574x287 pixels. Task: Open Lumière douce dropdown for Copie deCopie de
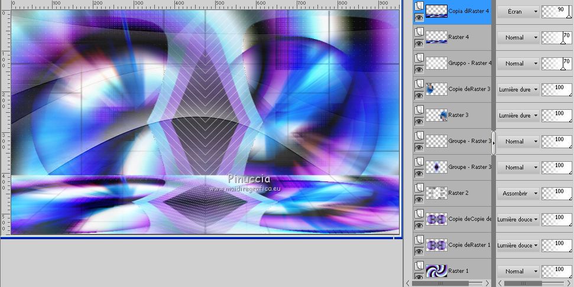point(518,219)
